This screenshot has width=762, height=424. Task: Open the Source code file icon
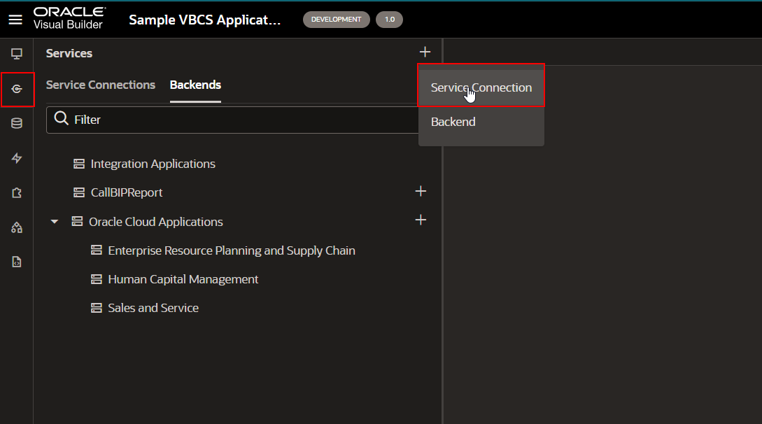coord(17,262)
